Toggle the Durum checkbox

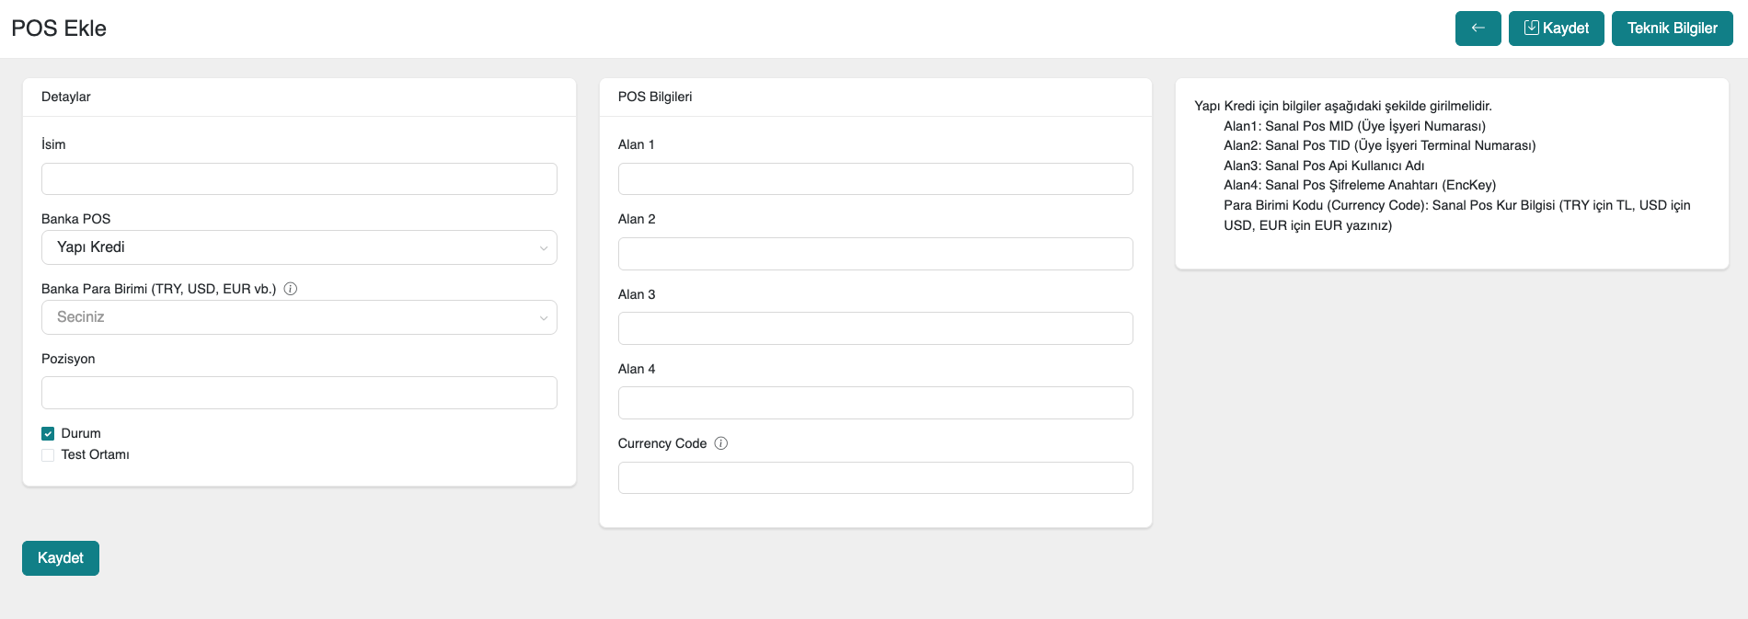48,433
